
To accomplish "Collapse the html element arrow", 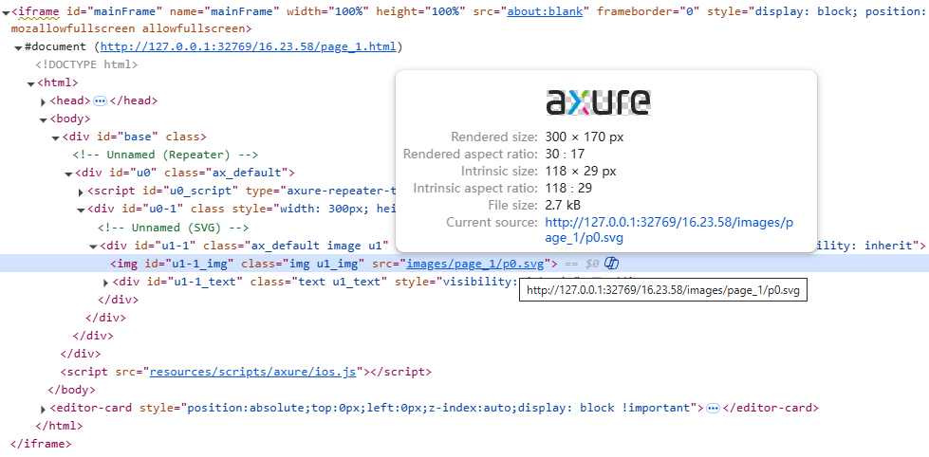I will (30, 84).
